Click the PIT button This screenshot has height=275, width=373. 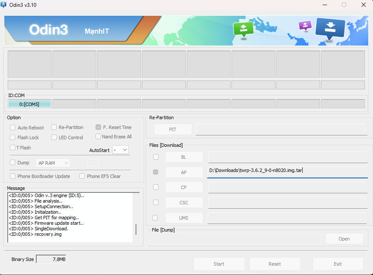pos(173,129)
